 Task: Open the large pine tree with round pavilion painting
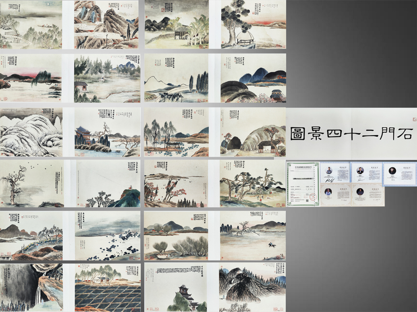pyautogui.click(x=253, y=24)
